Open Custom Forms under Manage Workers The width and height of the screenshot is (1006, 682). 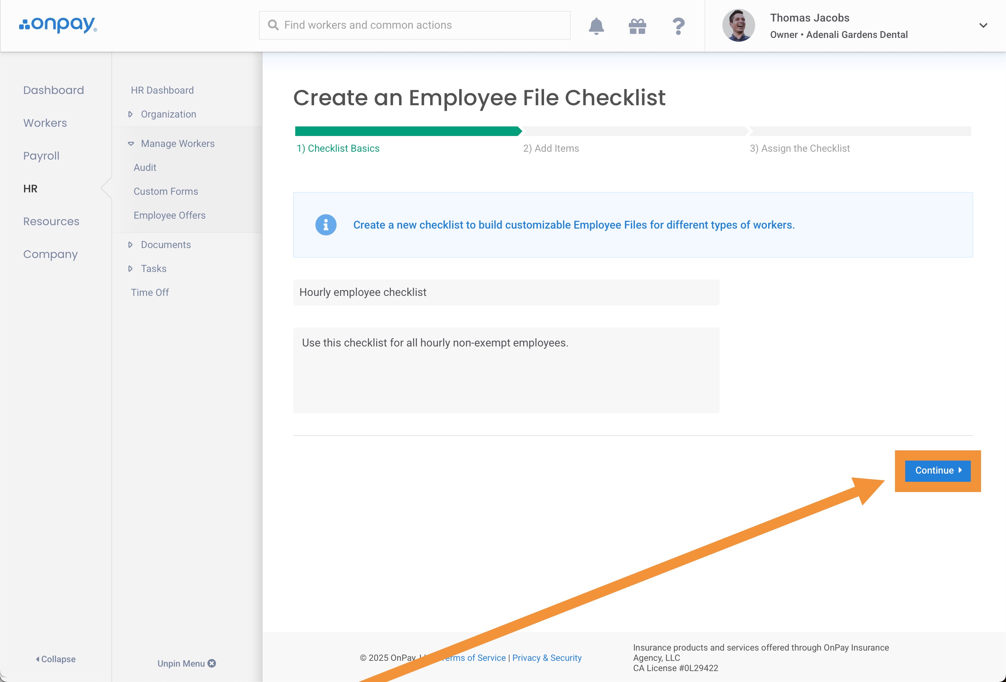tap(165, 191)
